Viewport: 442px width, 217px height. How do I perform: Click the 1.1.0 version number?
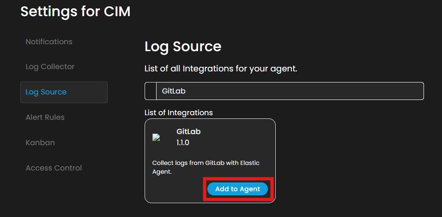[x=183, y=143]
